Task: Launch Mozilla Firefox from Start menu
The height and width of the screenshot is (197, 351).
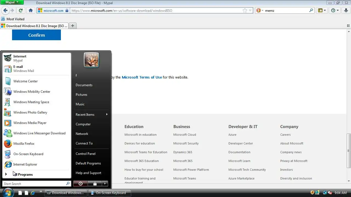Action: [x=36, y=144]
